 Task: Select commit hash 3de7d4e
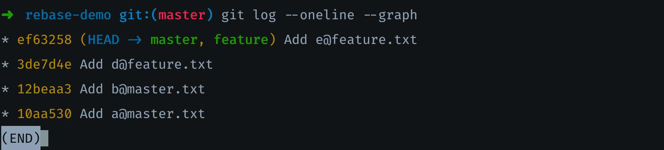(44, 64)
